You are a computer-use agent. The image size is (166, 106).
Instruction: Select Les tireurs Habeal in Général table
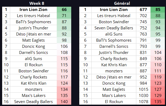(114, 16)
